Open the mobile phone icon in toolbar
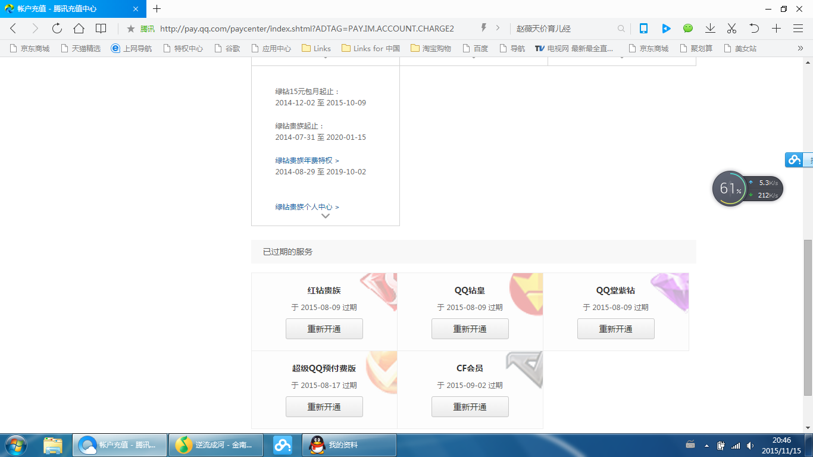 [x=643, y=29]
